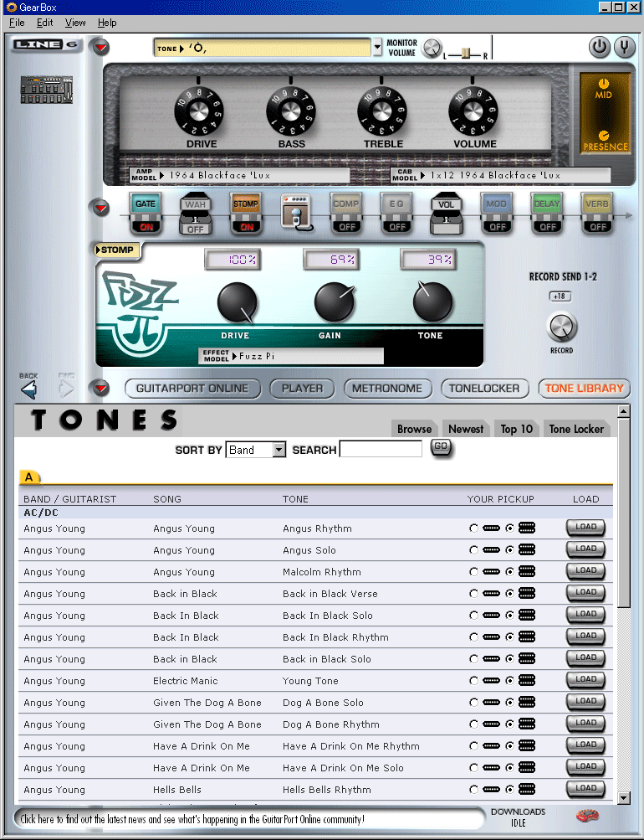
Task: Open the Edit menu
Action: 45,23
